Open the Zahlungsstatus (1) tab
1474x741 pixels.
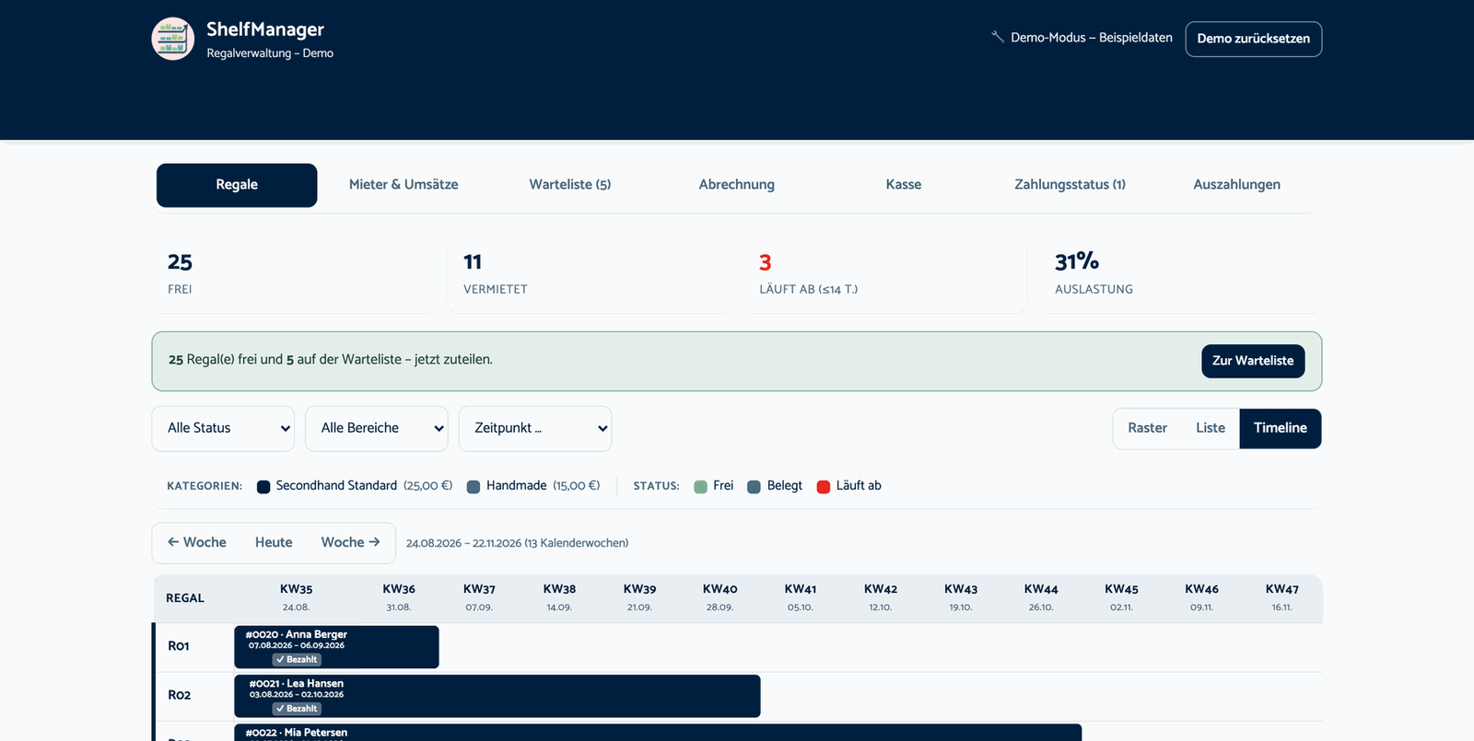[x=1070, y=185]
